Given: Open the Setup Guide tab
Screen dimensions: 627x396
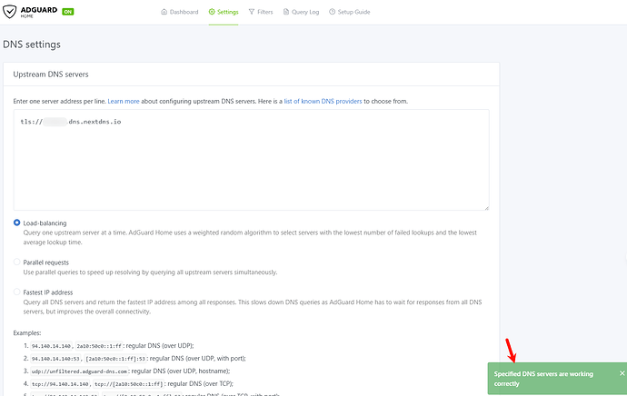Looking at the screenshot, I should point(354,13).
